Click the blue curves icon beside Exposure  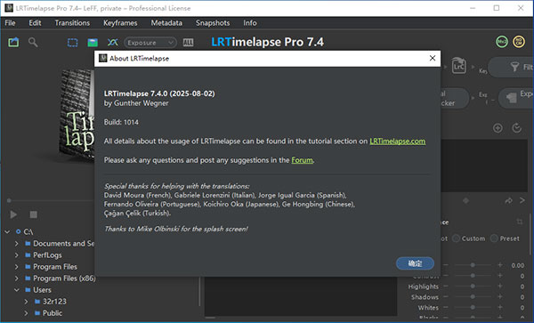113,42
